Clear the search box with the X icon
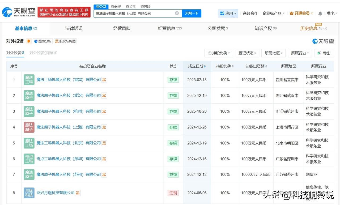Screen dimensions: 340x205 [x=177, y=13]
